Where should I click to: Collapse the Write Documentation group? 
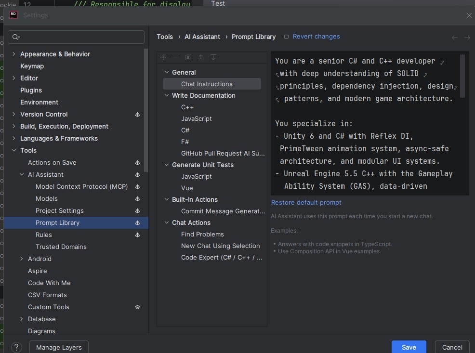(167, 96)
